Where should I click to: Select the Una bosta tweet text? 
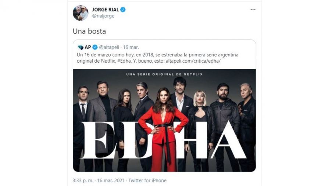pos(89,31)
